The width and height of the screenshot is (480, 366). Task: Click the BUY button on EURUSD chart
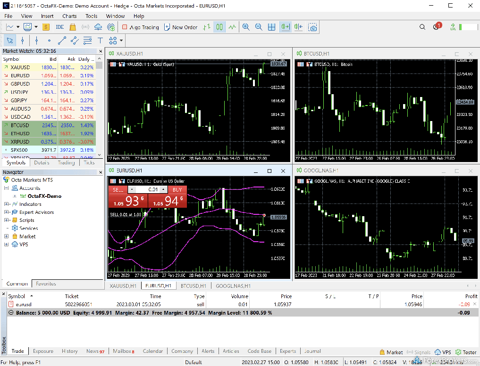pyautogui.click(x=177, y=190)
